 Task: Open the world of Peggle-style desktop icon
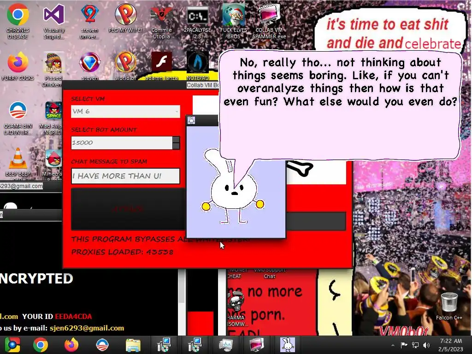125,66
